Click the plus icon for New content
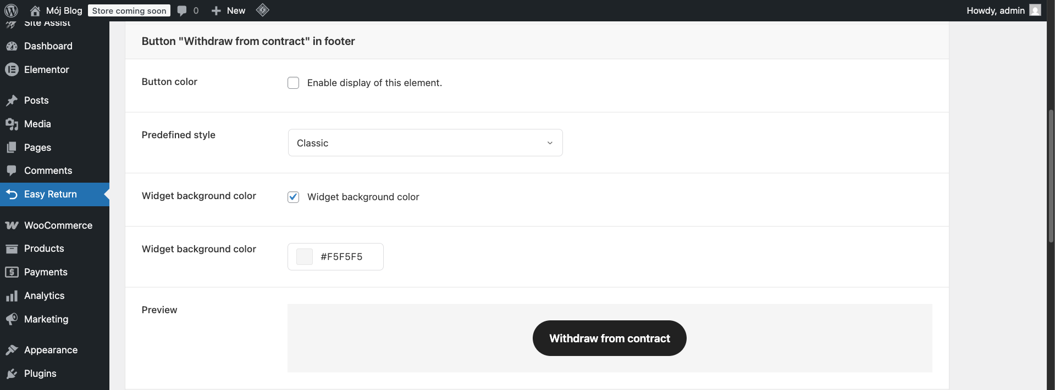 216,10
